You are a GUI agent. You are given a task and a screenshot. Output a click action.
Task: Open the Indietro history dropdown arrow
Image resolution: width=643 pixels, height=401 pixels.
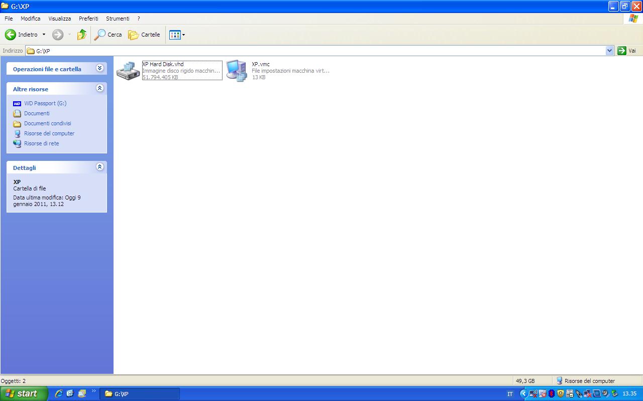[44, 35]
